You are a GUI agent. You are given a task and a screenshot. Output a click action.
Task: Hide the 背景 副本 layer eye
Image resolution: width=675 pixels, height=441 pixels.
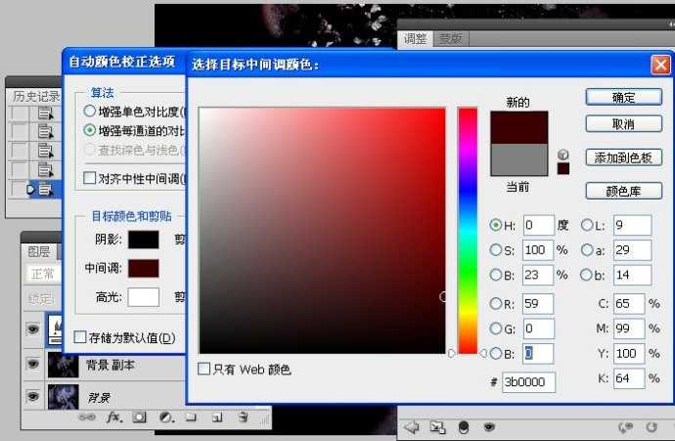(33, 365)
